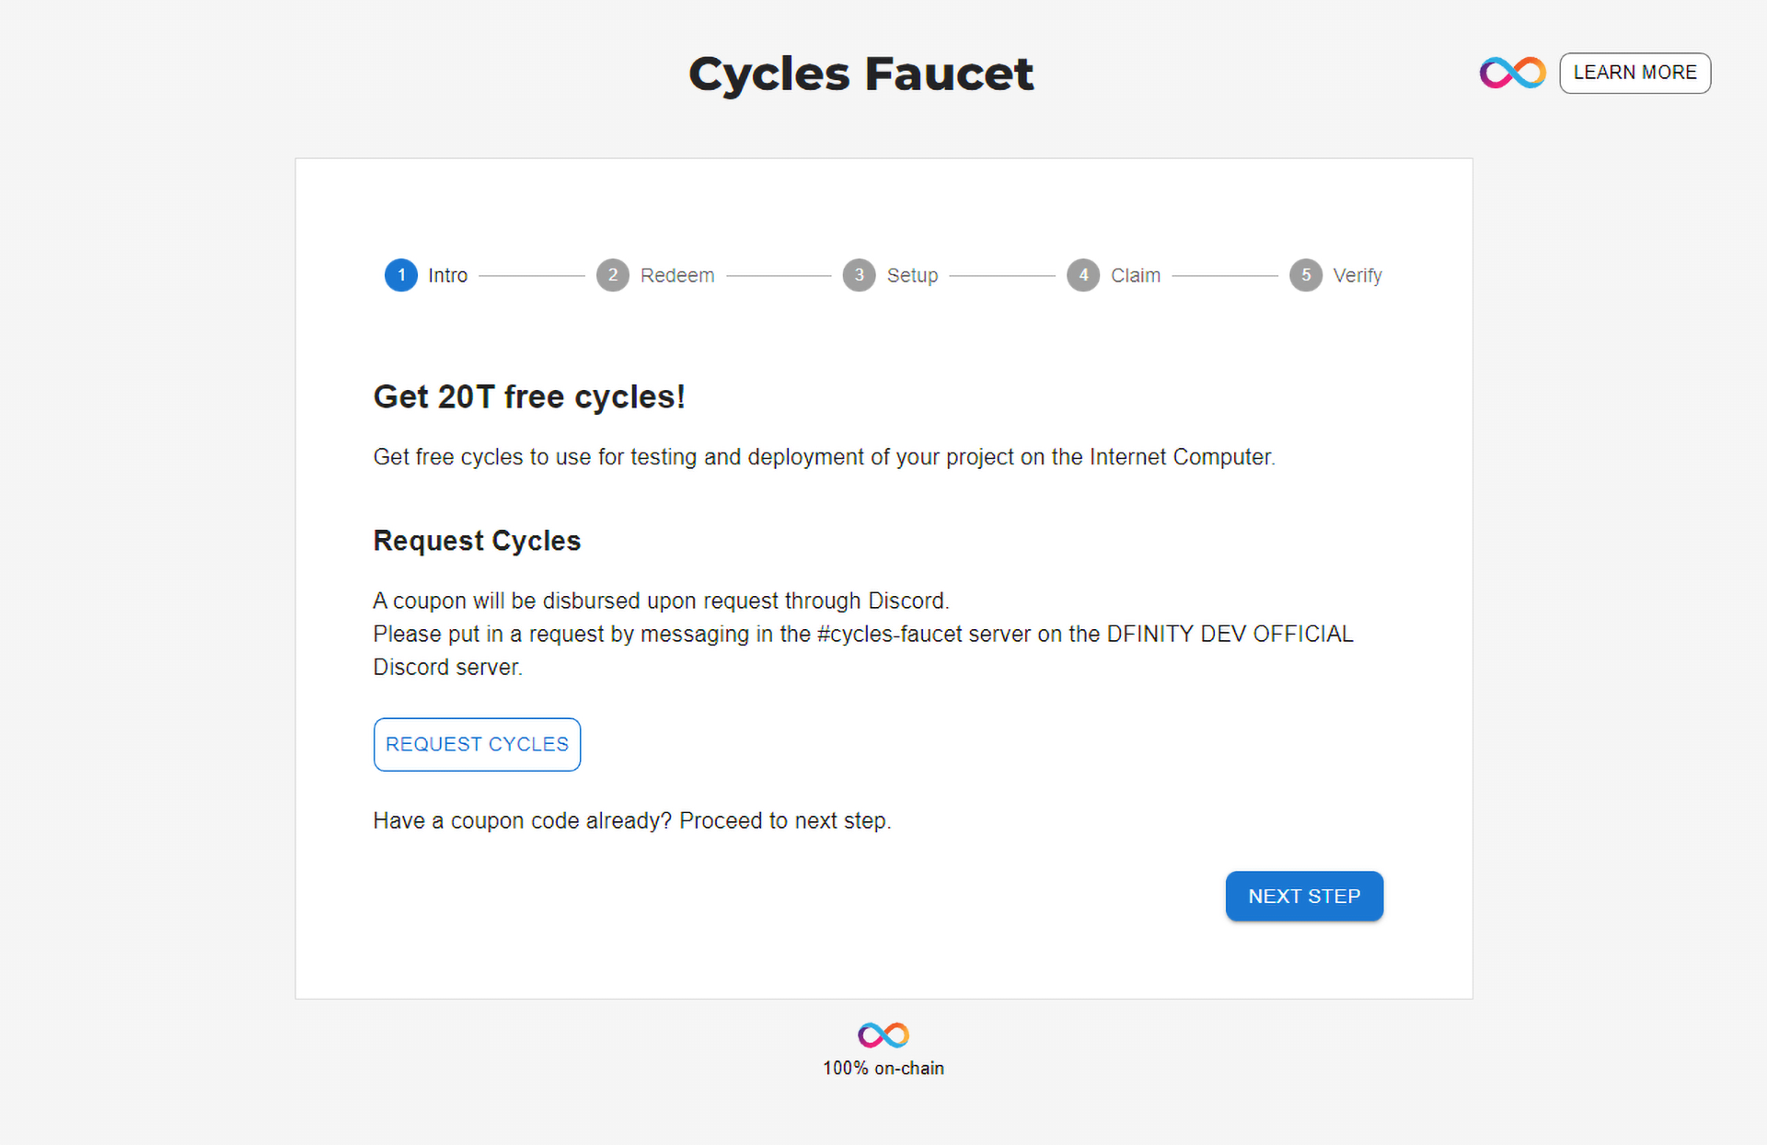Click step 1 Intro circle indicator
The height and width of the screenshot is (1145, 1767).
[x=400, y=274]
